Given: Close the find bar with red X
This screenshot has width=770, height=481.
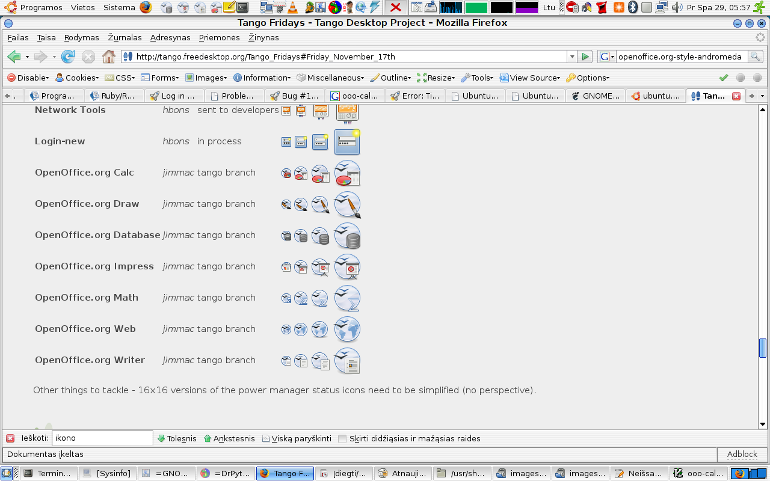Looking at the screenshot, I should coord(10,438).
